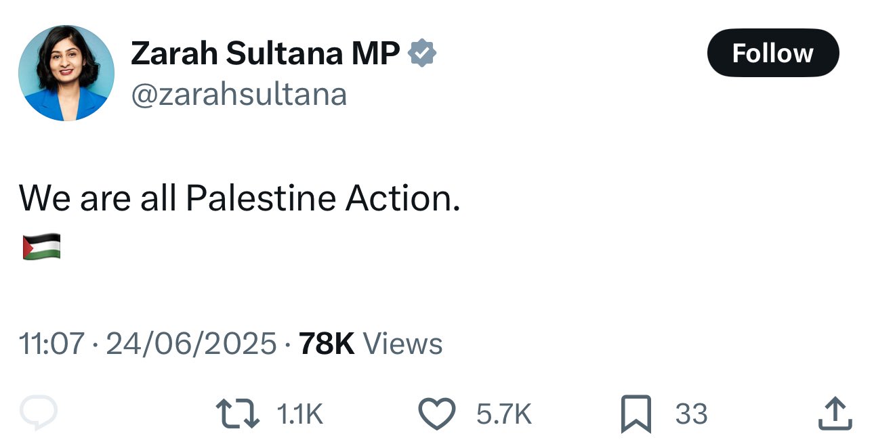Image resolution: width=874 pixels, height=446 pixels.
Task: View the 1.1K reposts count
Action: 300,414
